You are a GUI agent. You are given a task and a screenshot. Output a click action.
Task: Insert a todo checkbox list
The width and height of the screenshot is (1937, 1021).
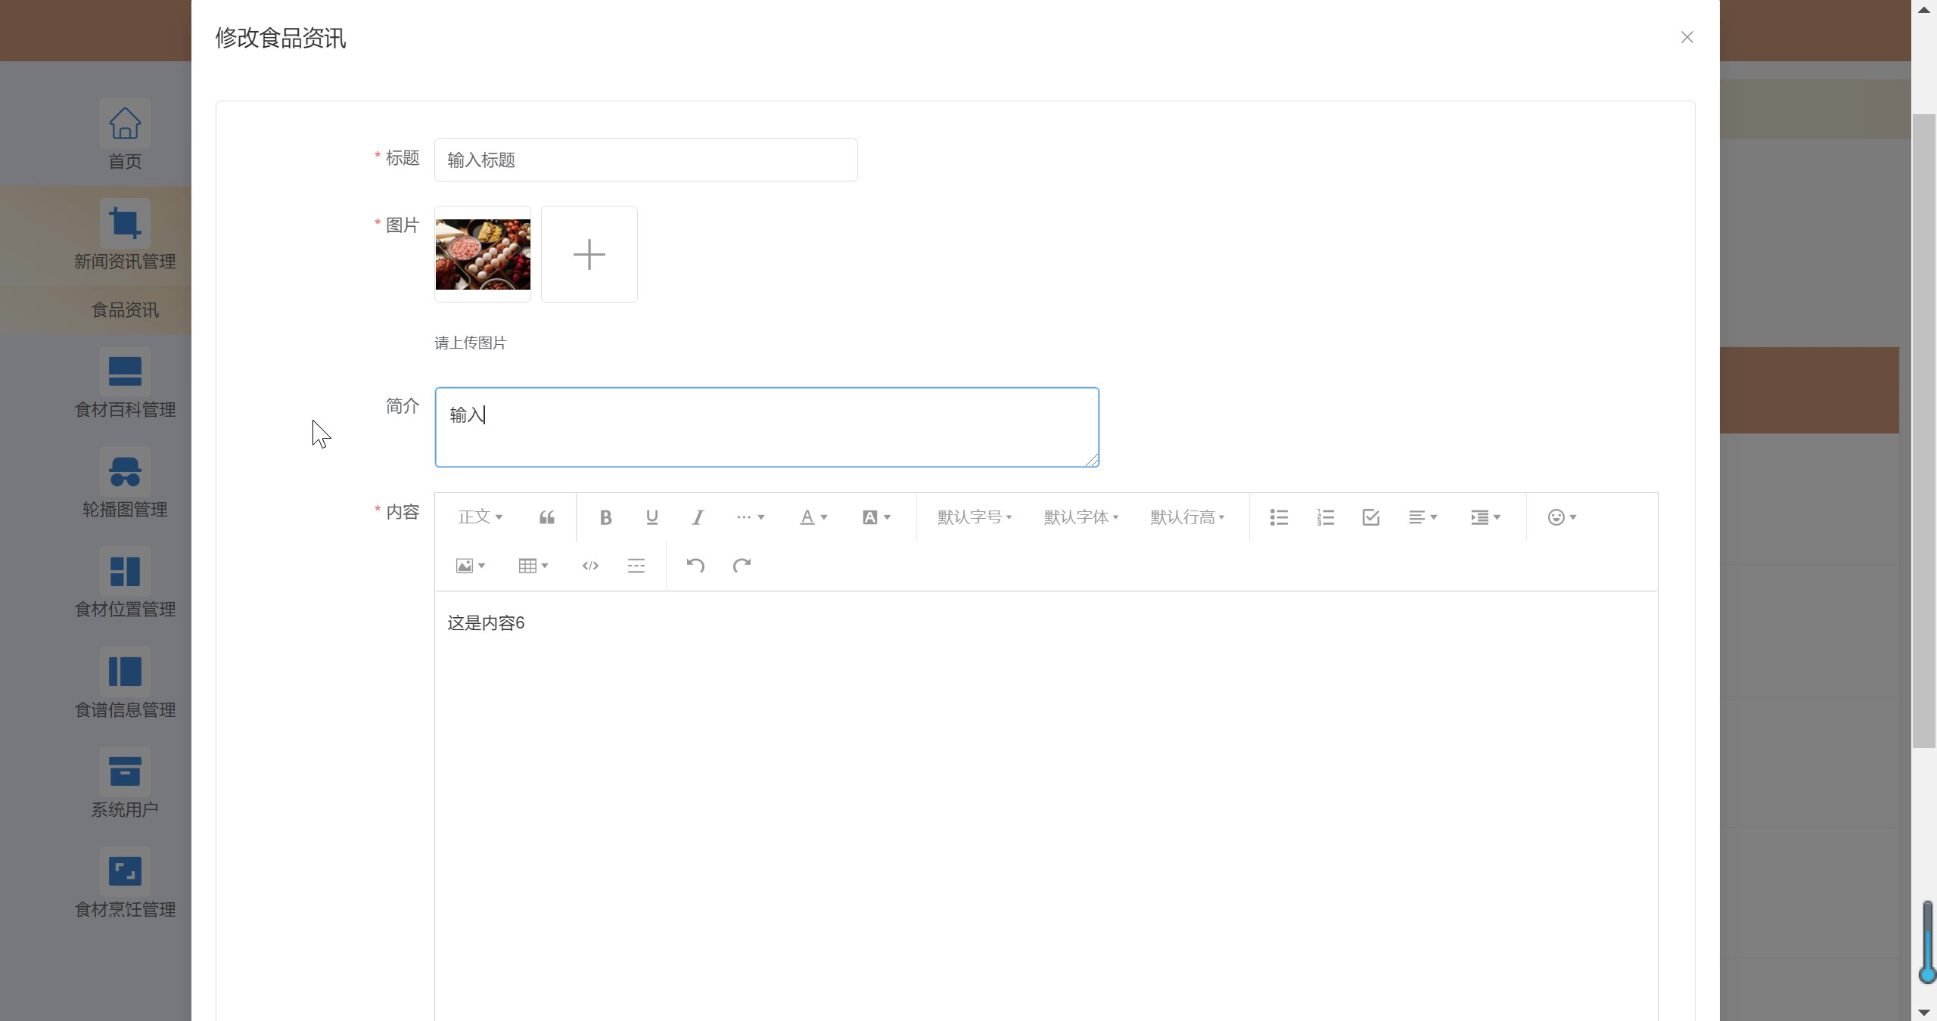1371,517
